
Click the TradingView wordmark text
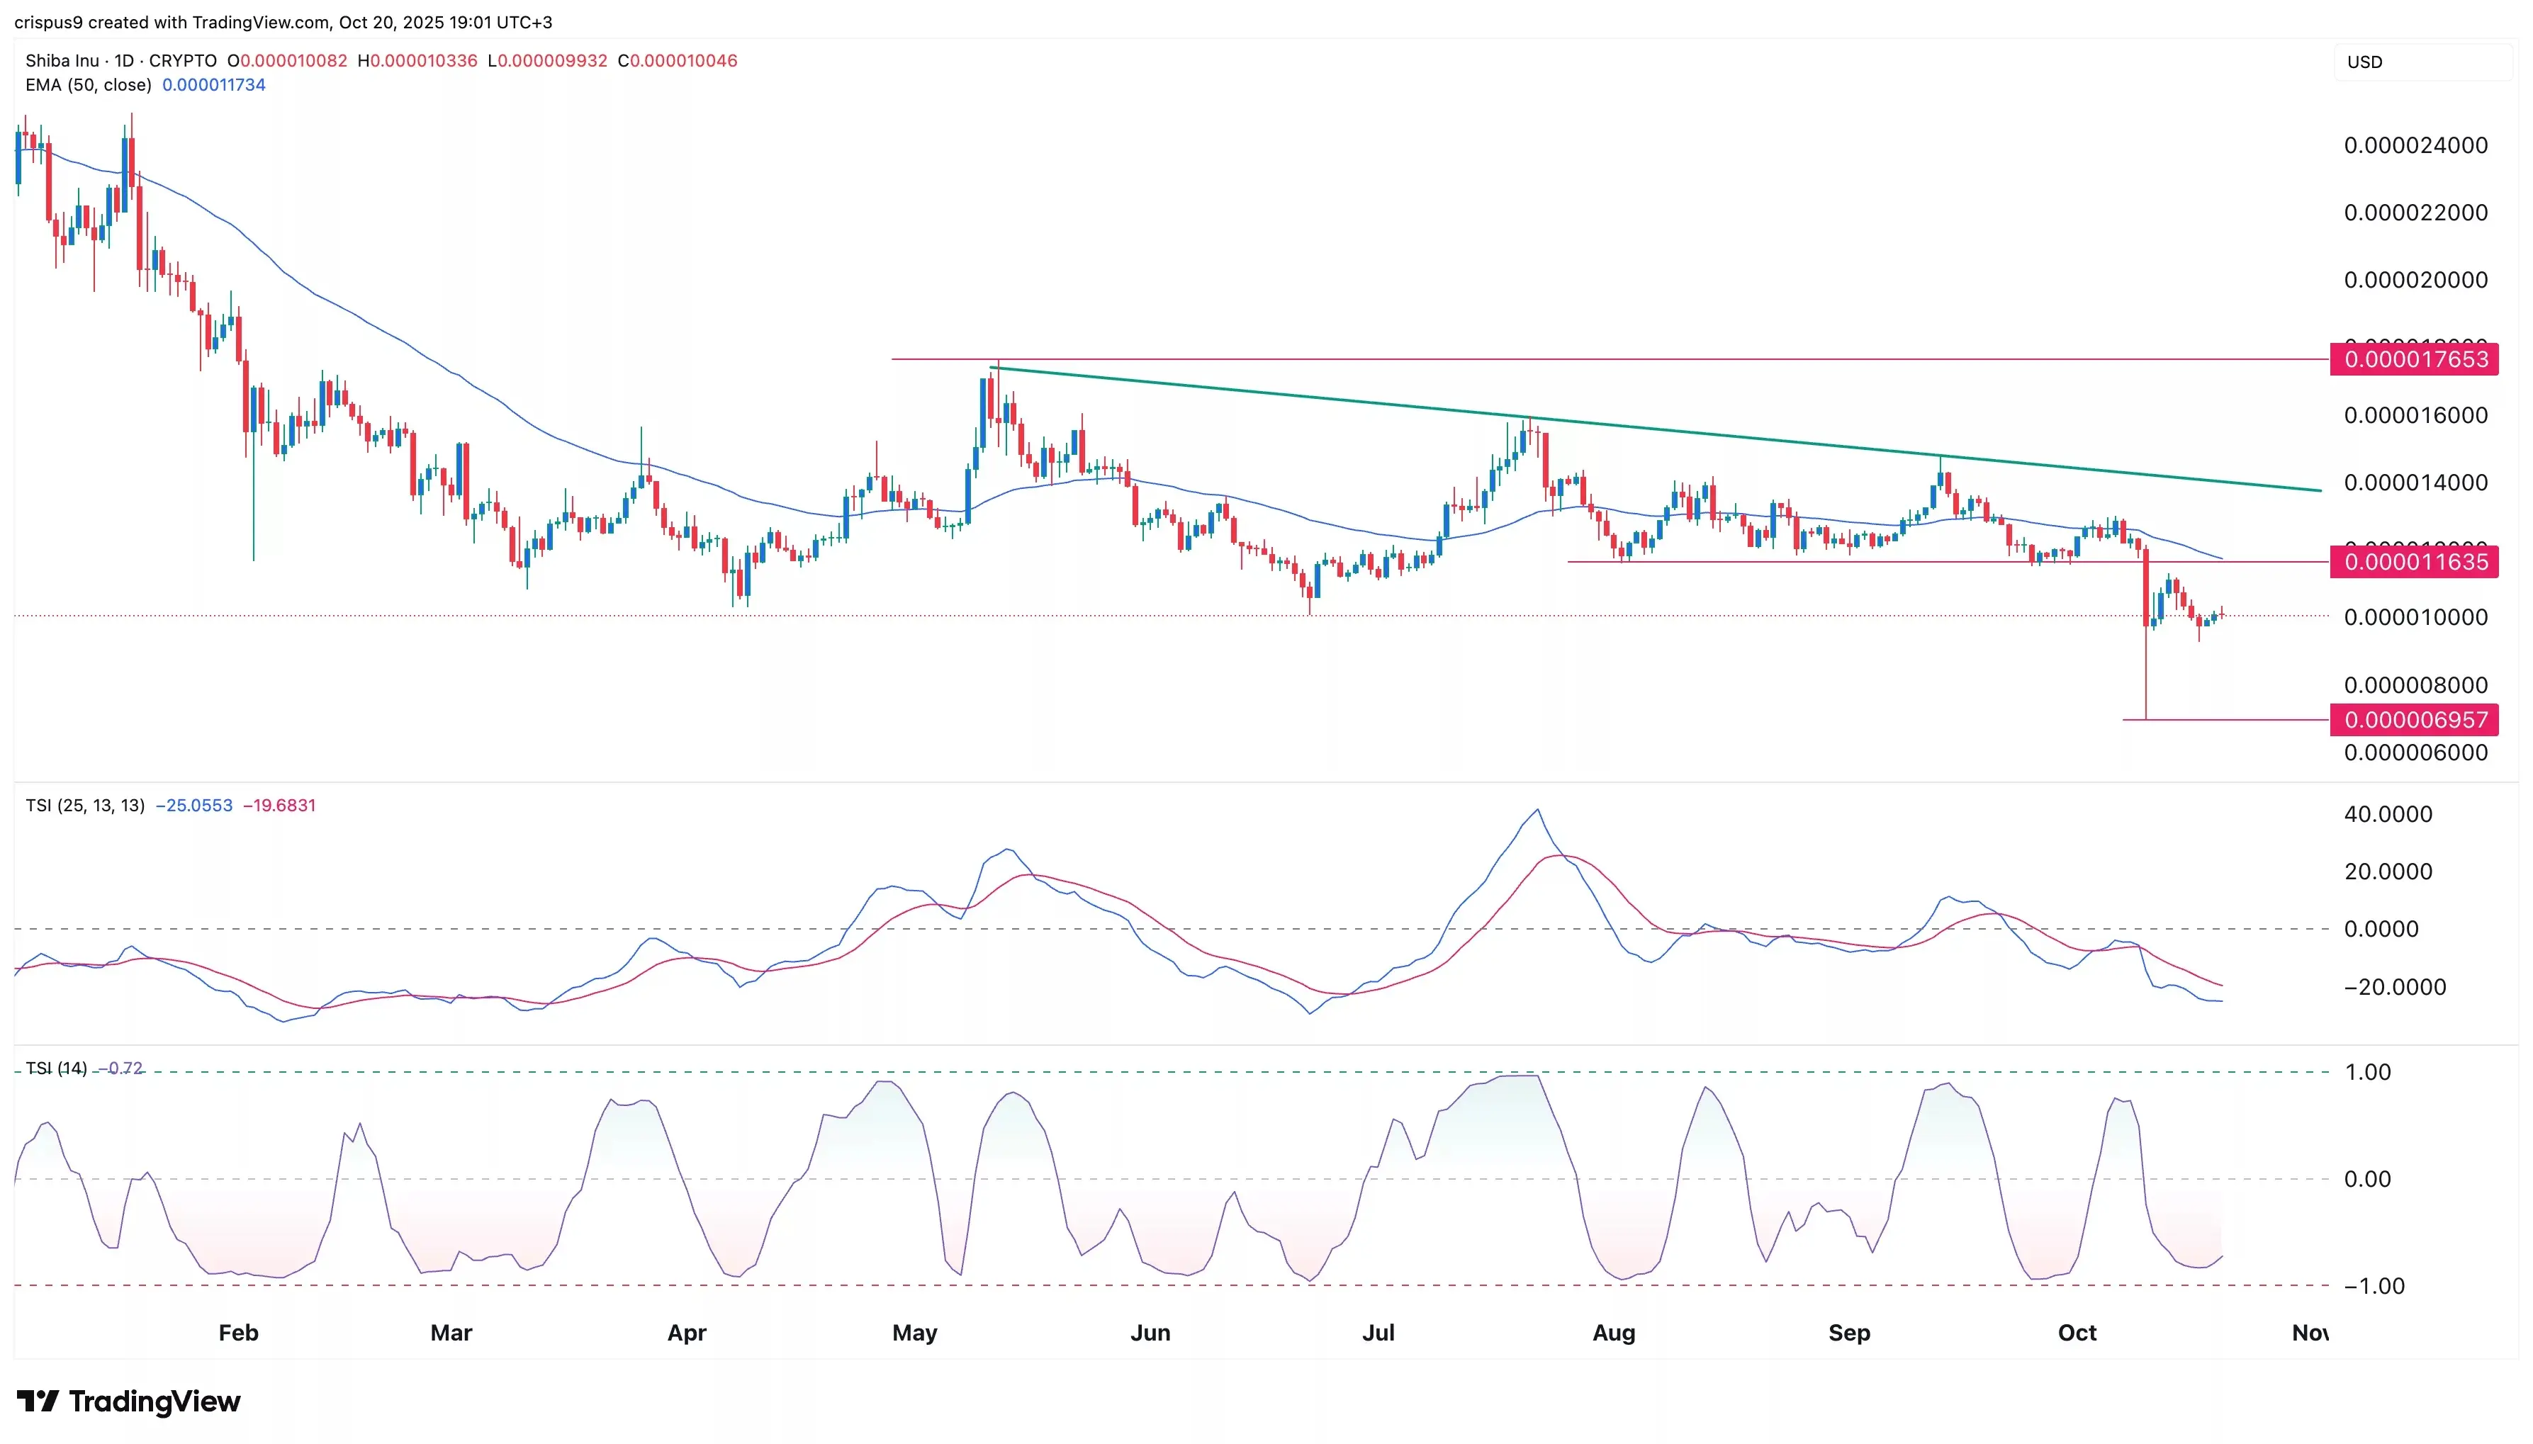pos(155,1401)
